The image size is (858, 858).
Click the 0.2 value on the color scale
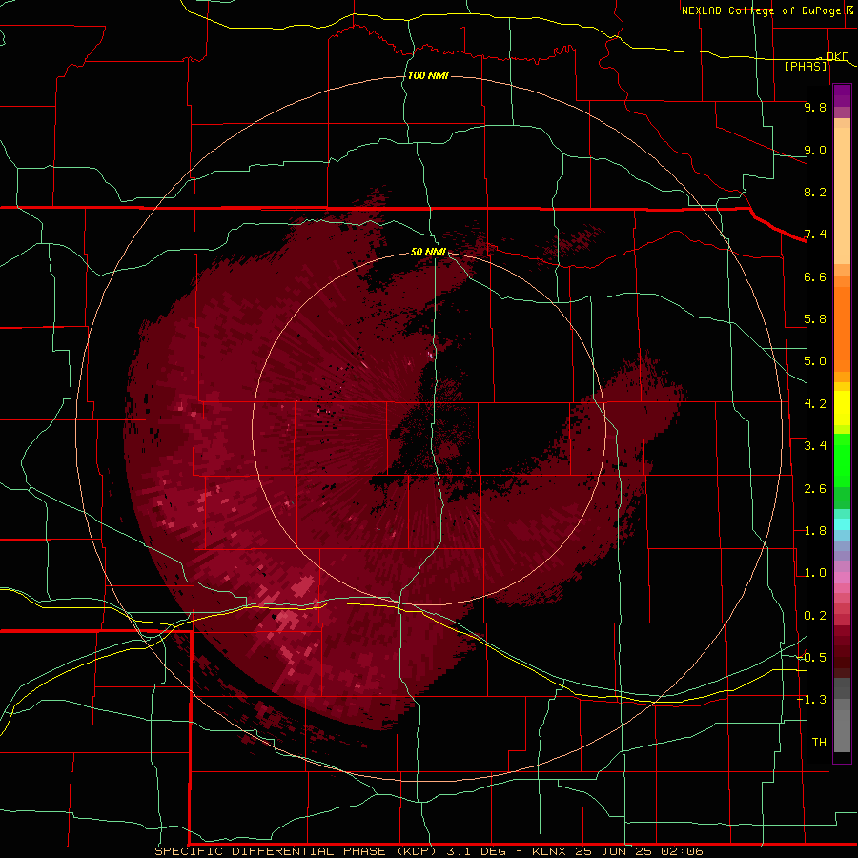815,616
